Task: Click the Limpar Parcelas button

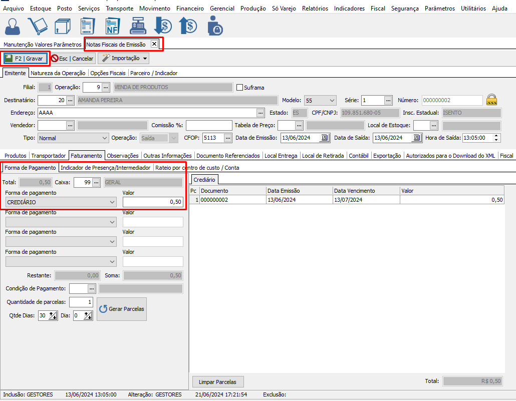Action: click(217, 381)
